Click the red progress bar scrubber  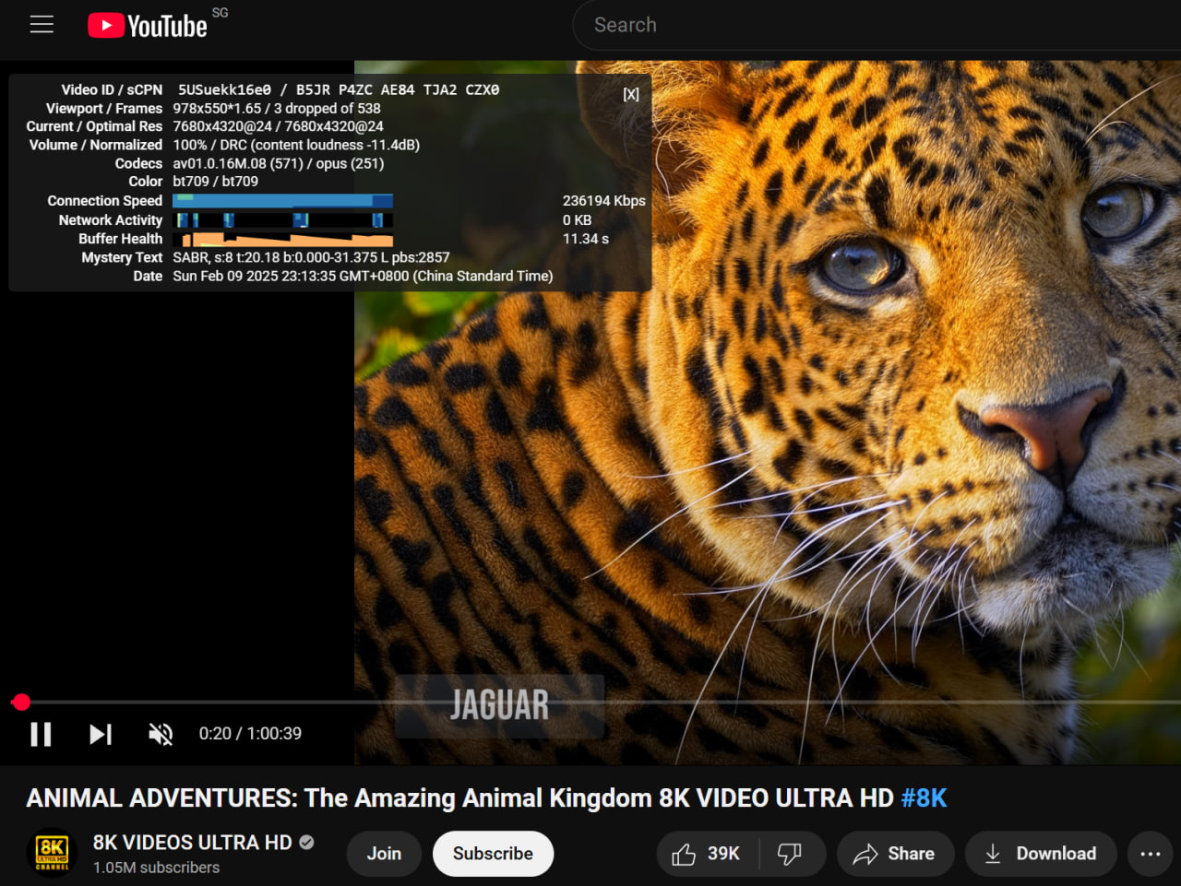21,703
